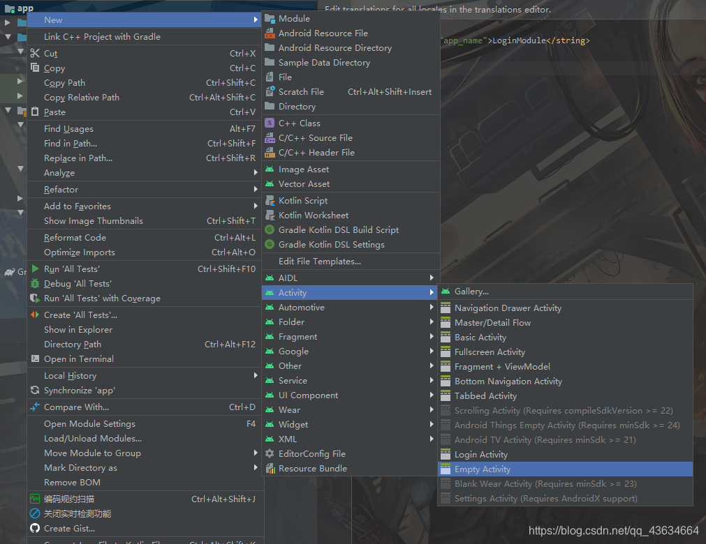Click the Kotlin Script icon
This screenshot has width=706, height=544.
(270, 201)
